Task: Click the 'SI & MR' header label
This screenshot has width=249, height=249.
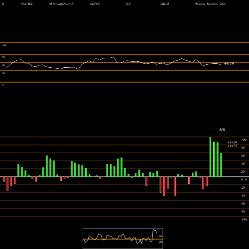Action: pyautogui.click(x=26, y=4)
